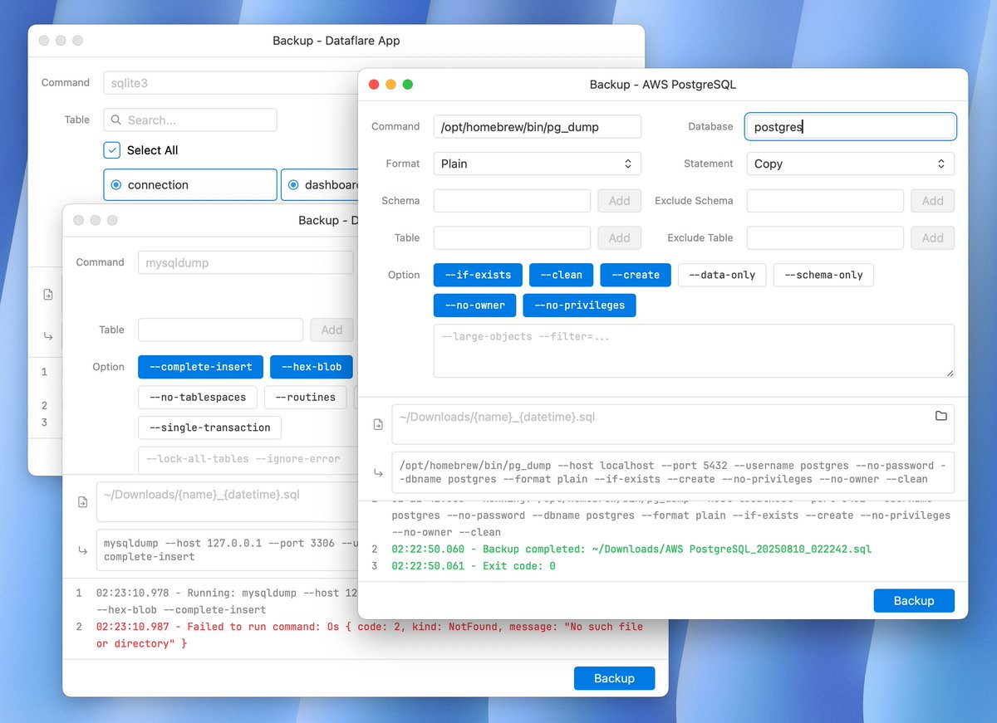Click the file icon beside the mysqldump window output path

point(82,502)
